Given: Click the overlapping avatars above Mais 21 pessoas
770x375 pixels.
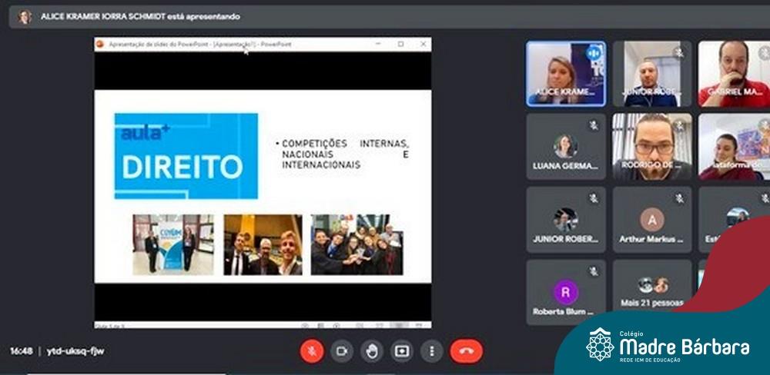Looking at the screenshot, I should (x=653, y=285).
